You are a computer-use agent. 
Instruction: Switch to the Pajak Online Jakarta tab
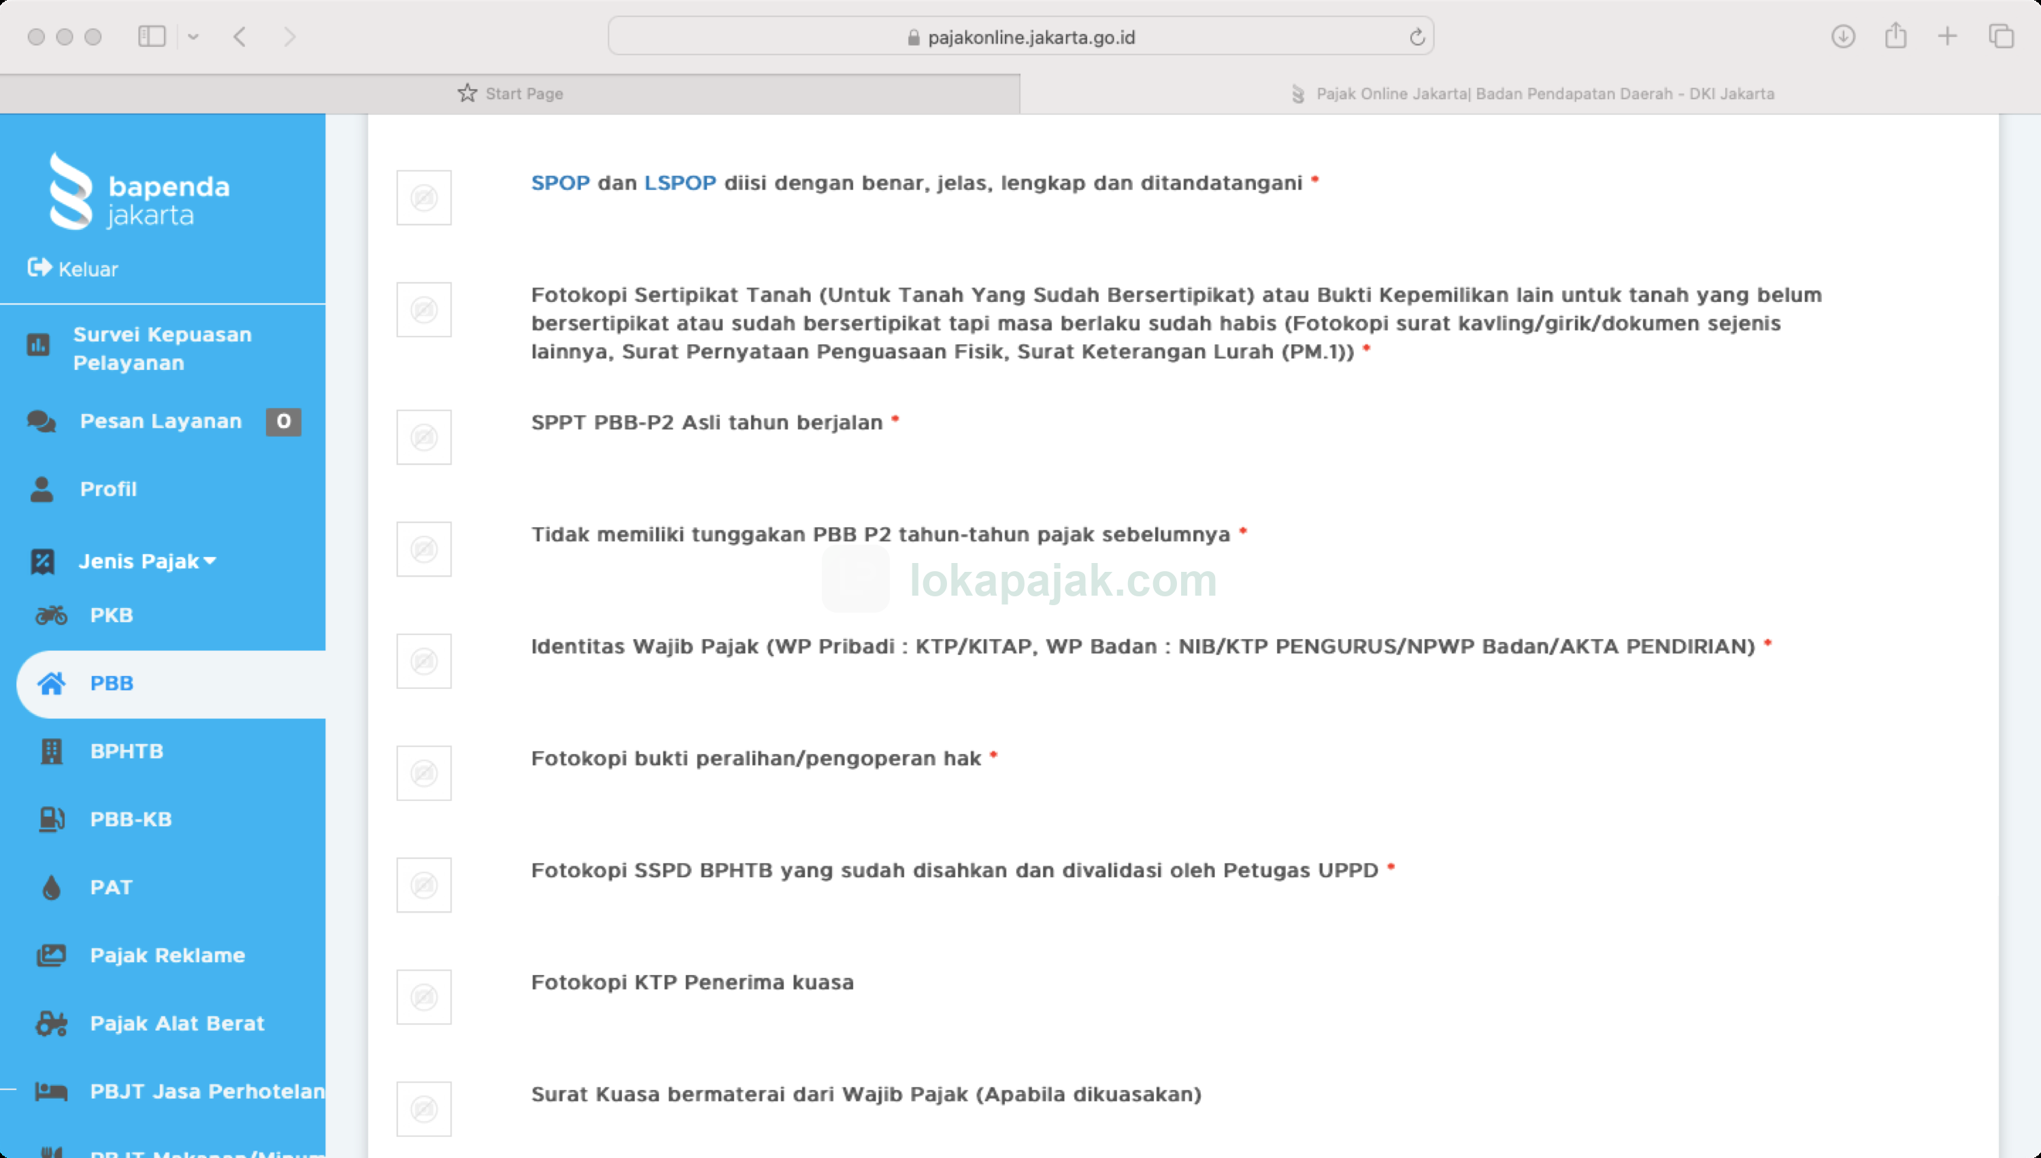1531,94
